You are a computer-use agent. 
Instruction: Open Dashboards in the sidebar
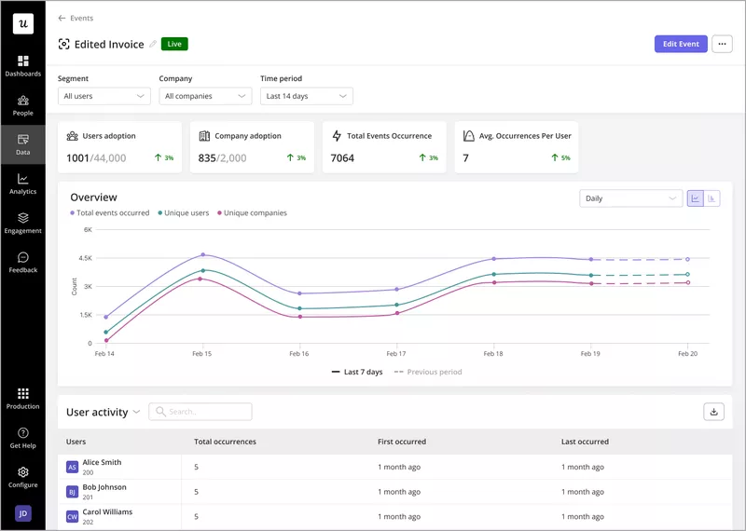pyautogui.click(x=22, y=65)
